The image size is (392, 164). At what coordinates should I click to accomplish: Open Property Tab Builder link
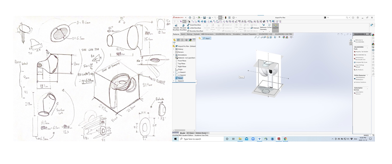point(361,52)
